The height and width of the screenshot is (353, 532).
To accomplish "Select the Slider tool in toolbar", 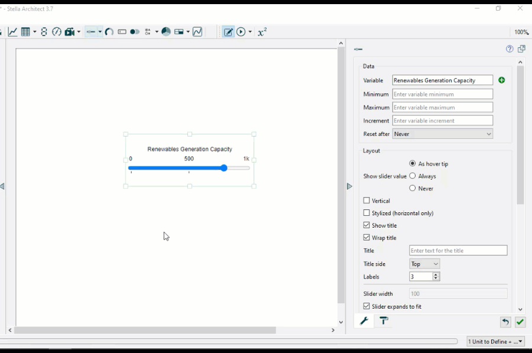I will [90, 32].
